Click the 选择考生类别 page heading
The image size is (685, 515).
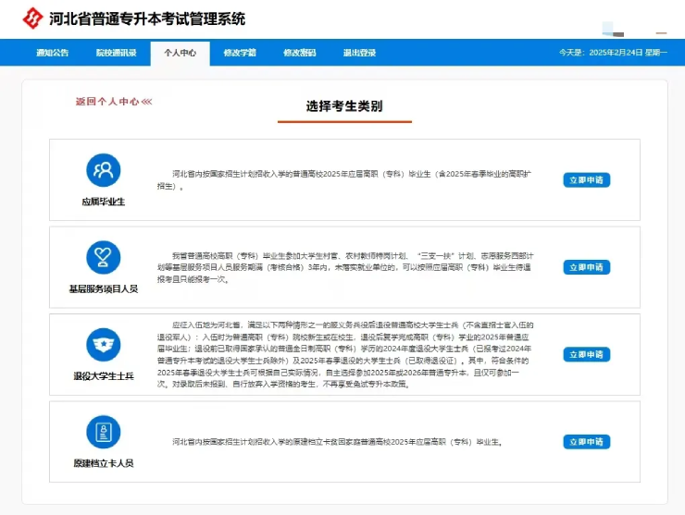344,106
